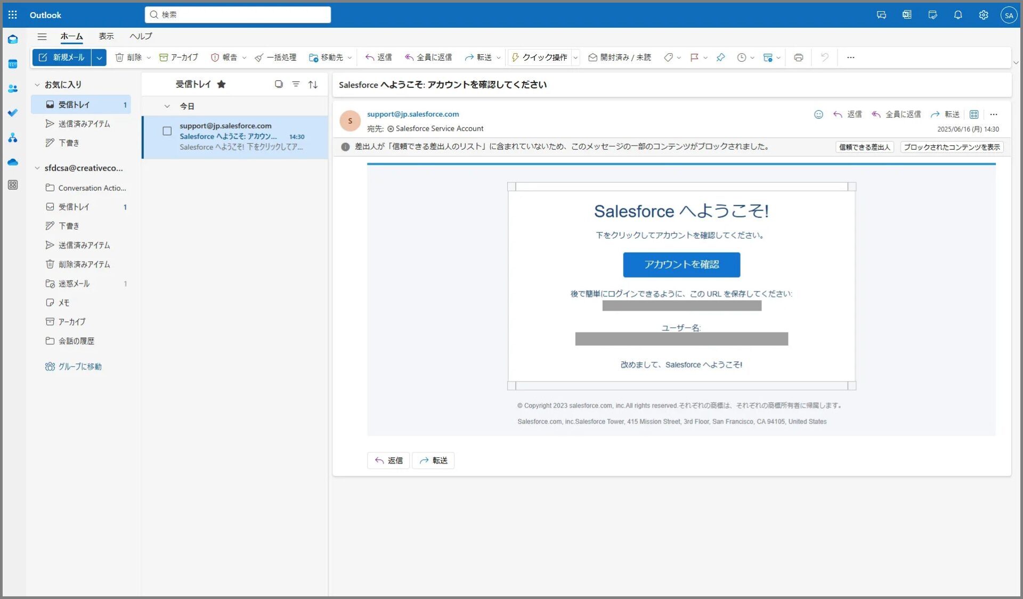1023x599 pixels.
Task: Toggle the navigation pane hamburger icon
Action: coord(42,36)
